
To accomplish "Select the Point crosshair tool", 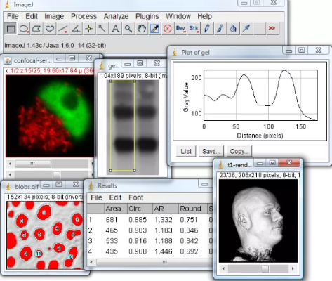I will pos(89,29).
